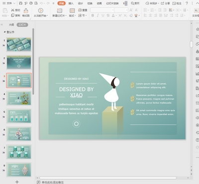Switch to the Insert (插入) ribbon tab
199x184 pixels.
71,3
